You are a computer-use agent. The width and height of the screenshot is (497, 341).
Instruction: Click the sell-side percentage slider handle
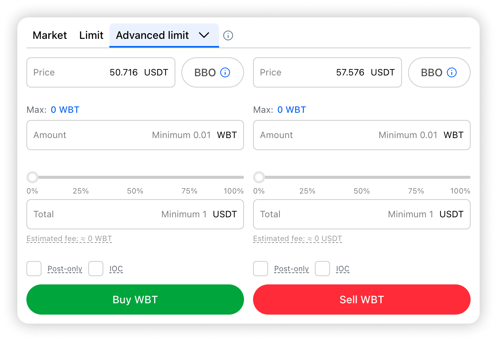click(x=259, y=177)
